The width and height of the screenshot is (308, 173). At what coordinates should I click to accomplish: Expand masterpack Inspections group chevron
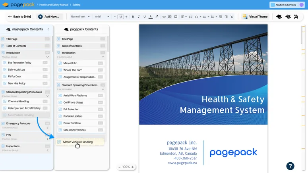tap(48, 150)
